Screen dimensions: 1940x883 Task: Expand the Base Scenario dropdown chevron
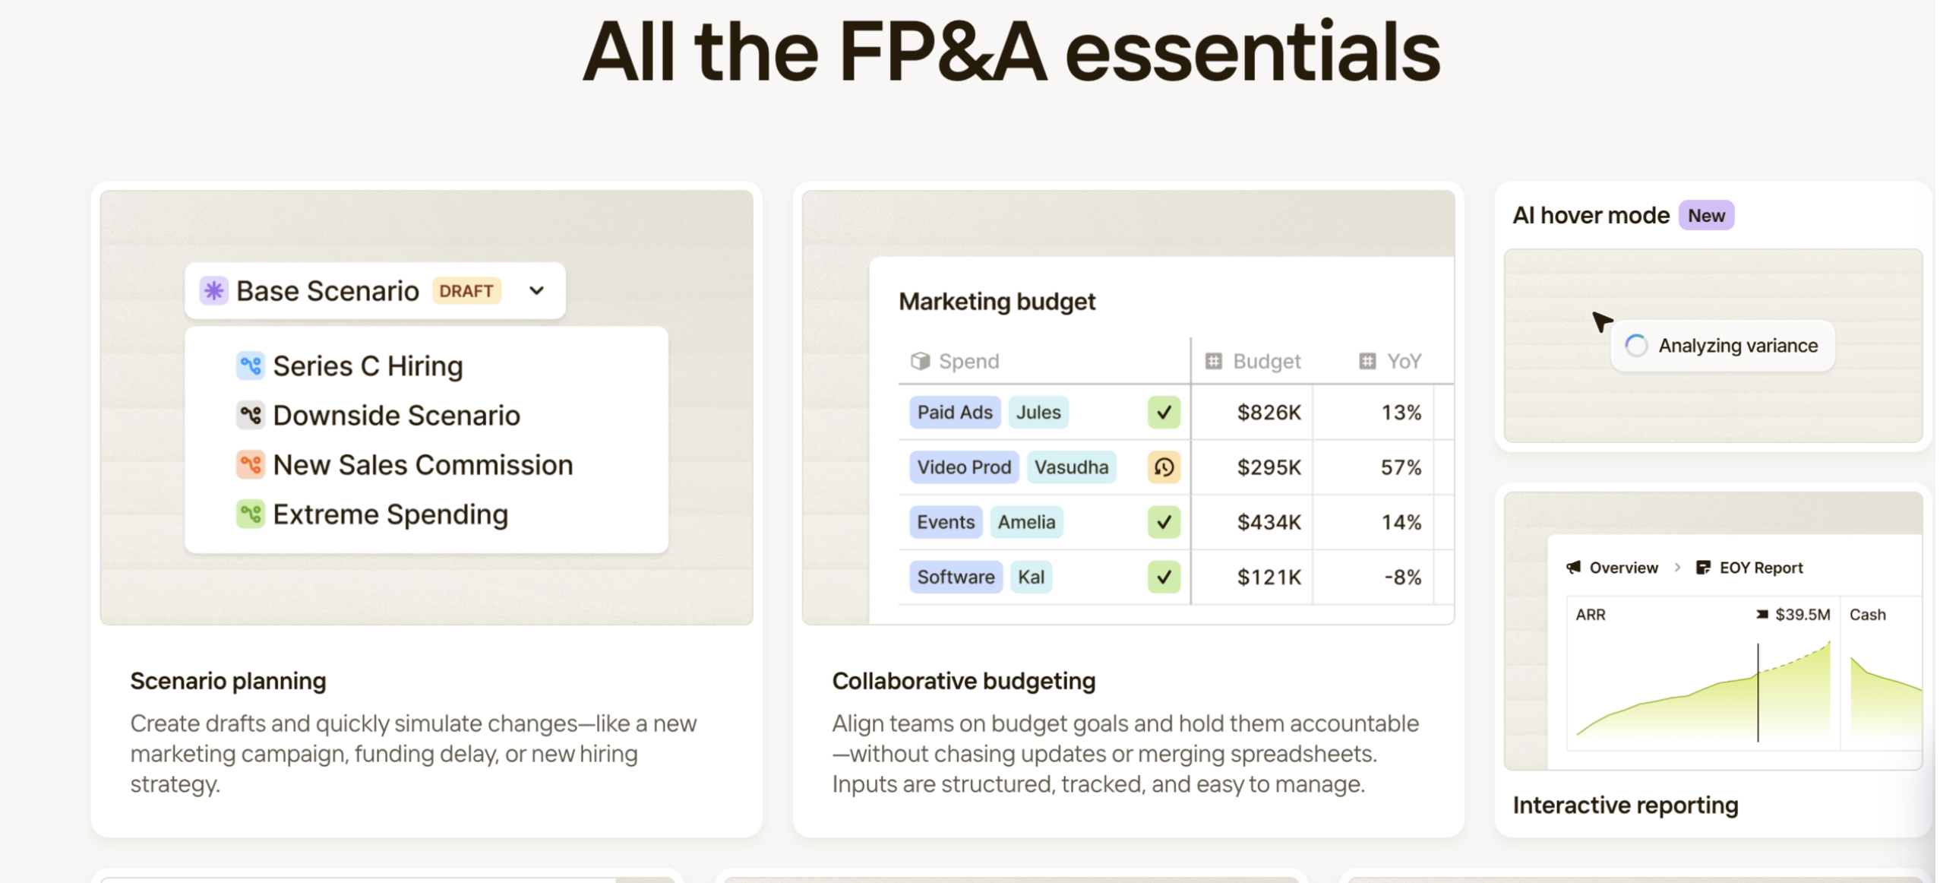(x=536, y=290)
